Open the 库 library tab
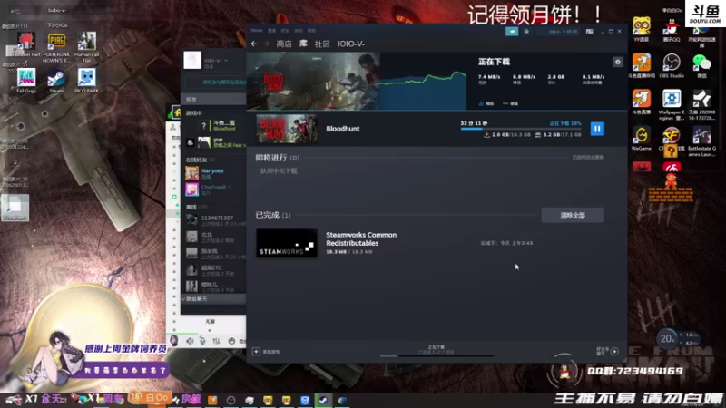The width and height of the screenshot is (726, 408). tap(303, 44)
